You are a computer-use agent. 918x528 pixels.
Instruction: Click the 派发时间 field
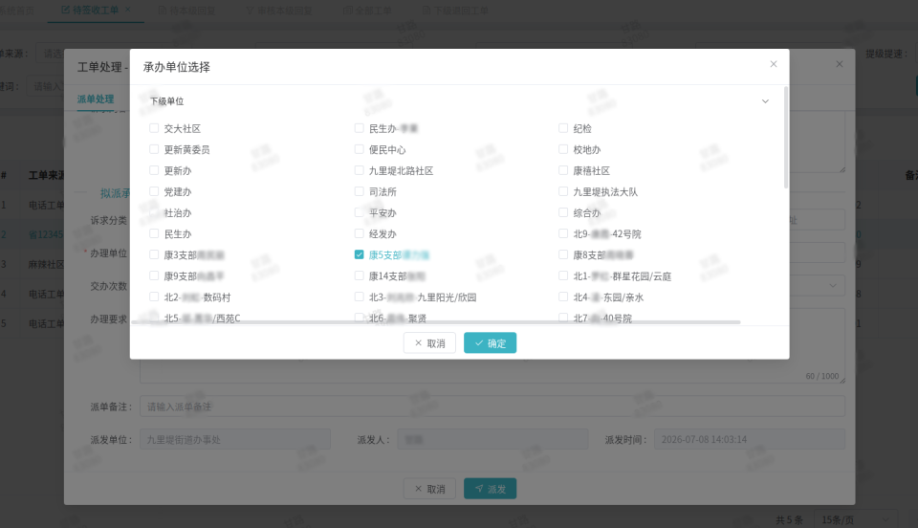pyautogui.click(x=750, y=439)
